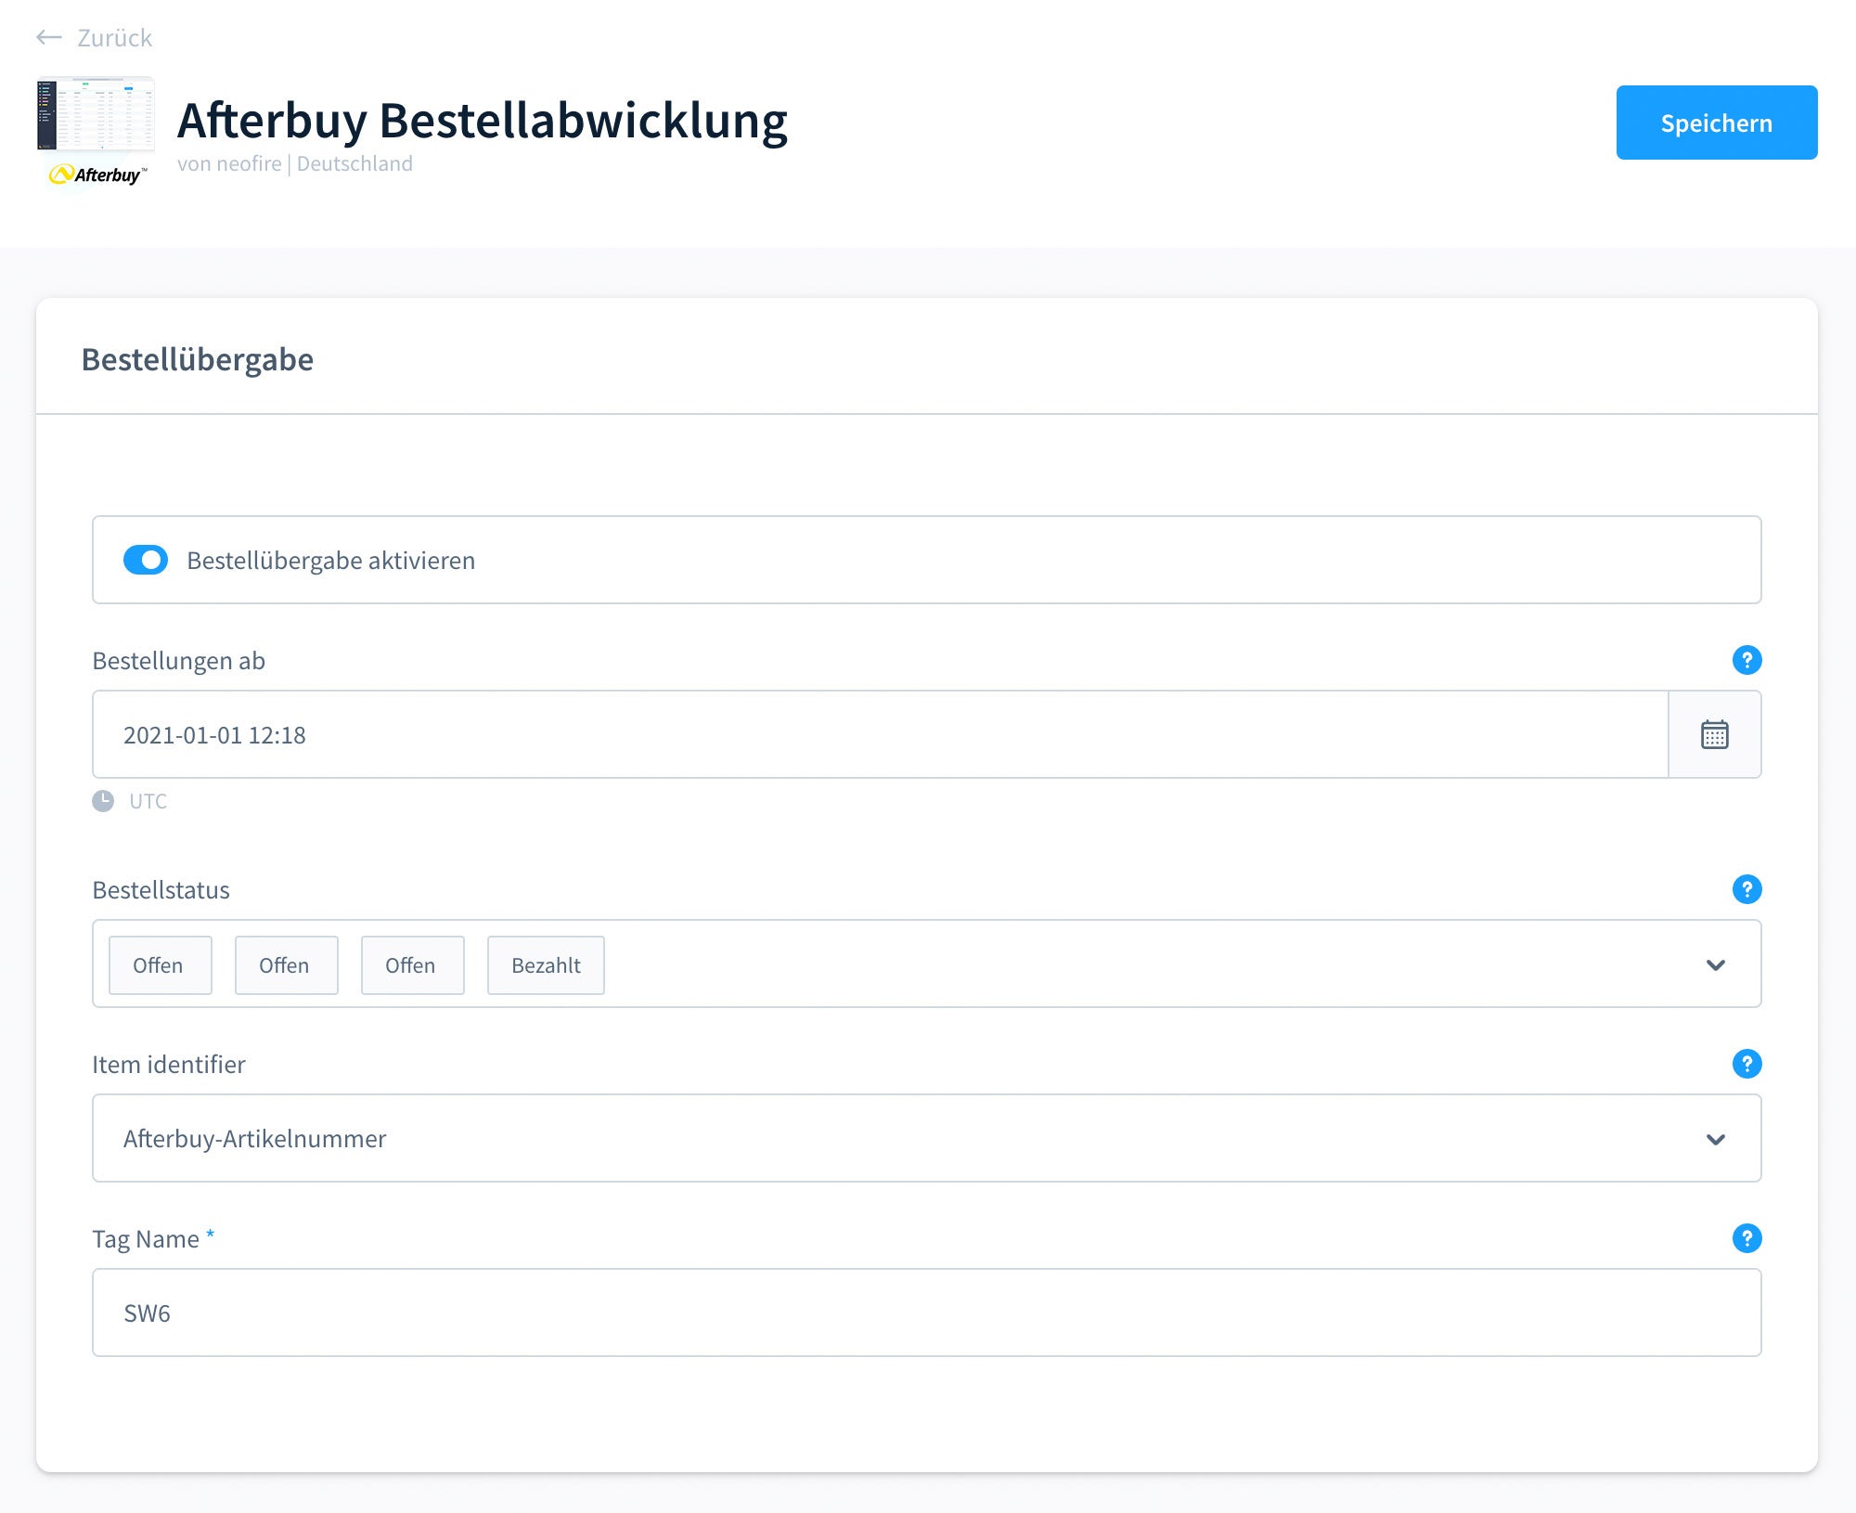The image size is (1856, 1513).
Task: Click the Bestellungen ab date field
Action: click(881, 734)
